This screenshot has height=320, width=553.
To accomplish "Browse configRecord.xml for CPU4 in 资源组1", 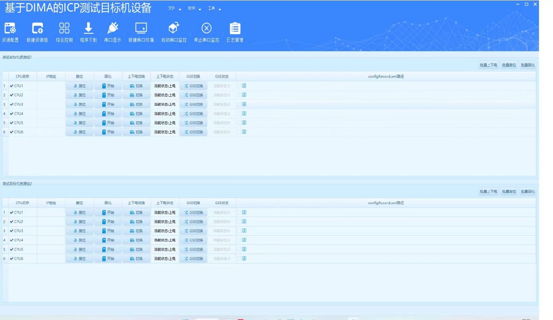I will [244, 113].
